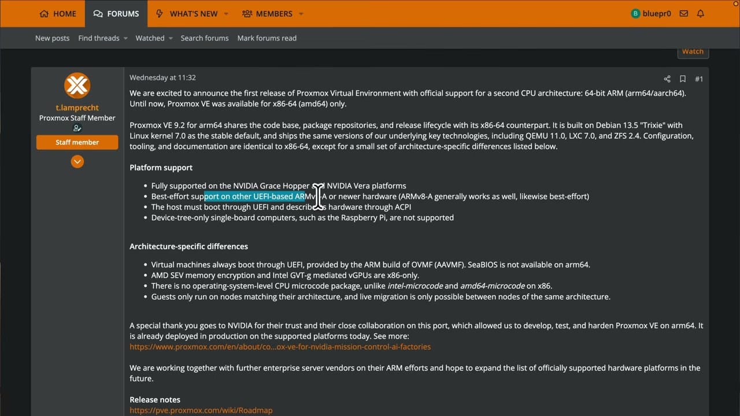Click the Device-tree-only single-board computers bullet
The width and height of the screenshot is (740, 416).
click(302, 218)
